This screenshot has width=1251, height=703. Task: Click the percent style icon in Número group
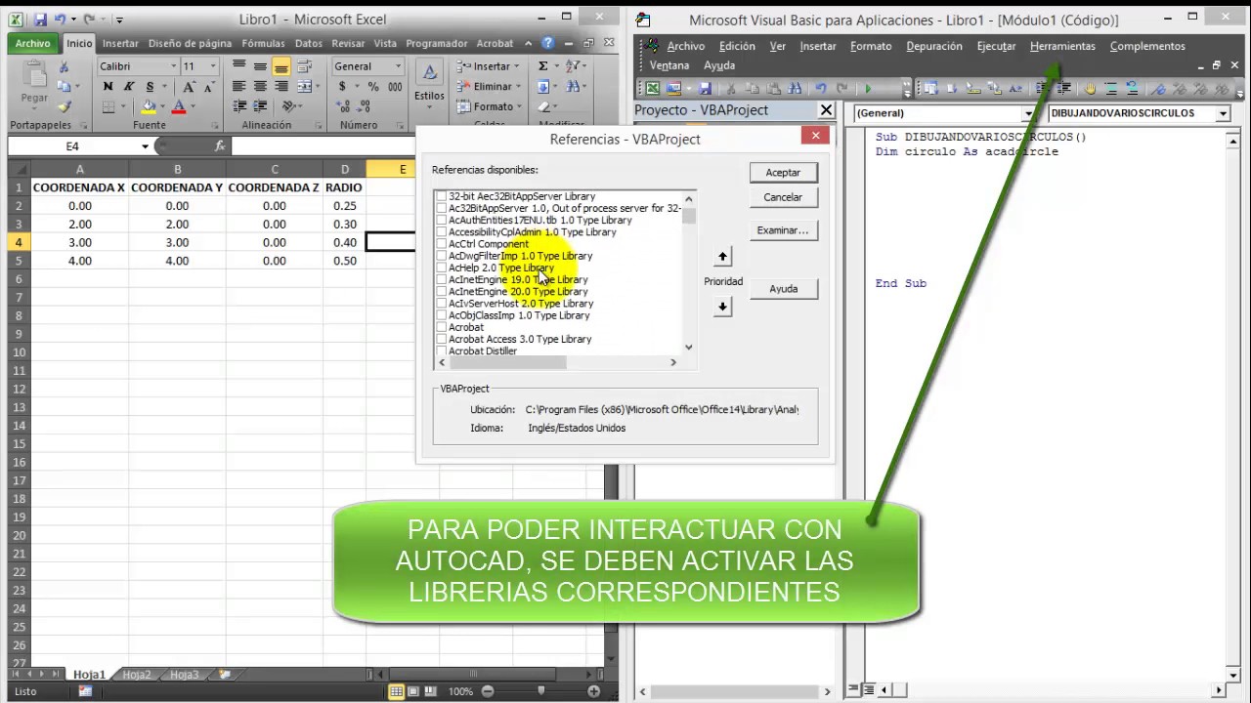(x=372, y=87)
